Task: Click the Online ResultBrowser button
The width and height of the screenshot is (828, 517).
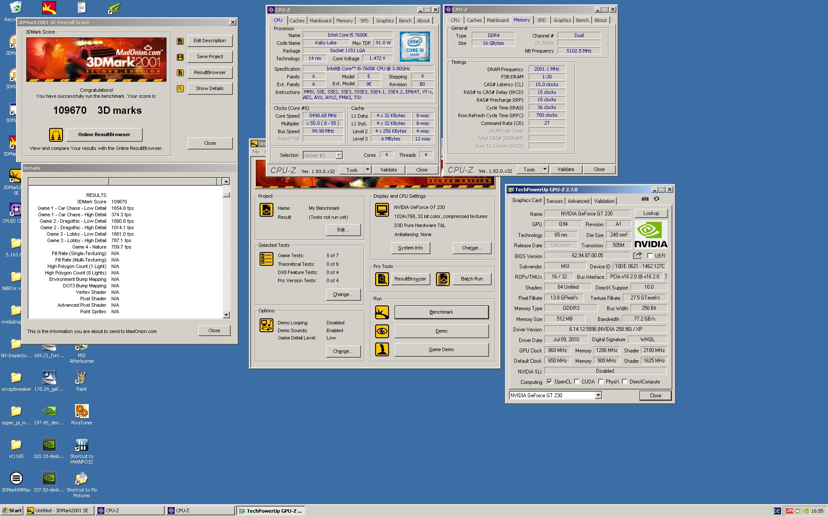Action: [104, 135]
